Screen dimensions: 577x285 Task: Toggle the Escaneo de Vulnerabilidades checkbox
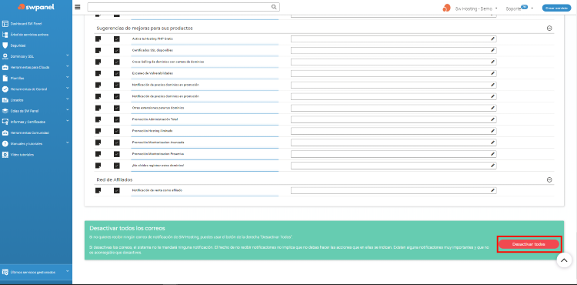click(117, 73)
